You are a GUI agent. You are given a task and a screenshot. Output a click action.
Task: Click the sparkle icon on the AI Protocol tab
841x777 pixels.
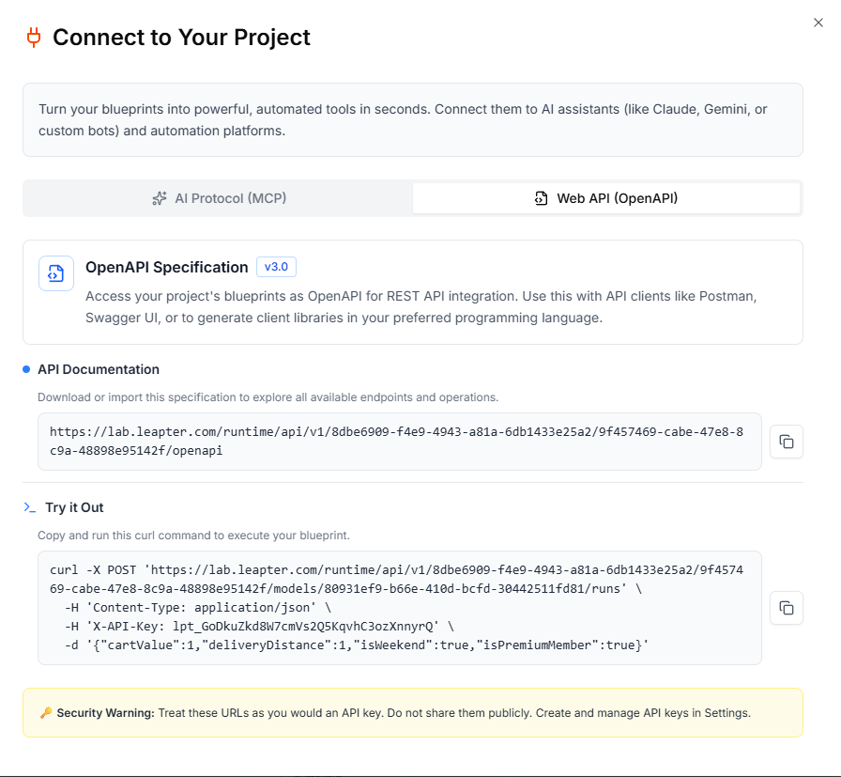pos(159,197)
